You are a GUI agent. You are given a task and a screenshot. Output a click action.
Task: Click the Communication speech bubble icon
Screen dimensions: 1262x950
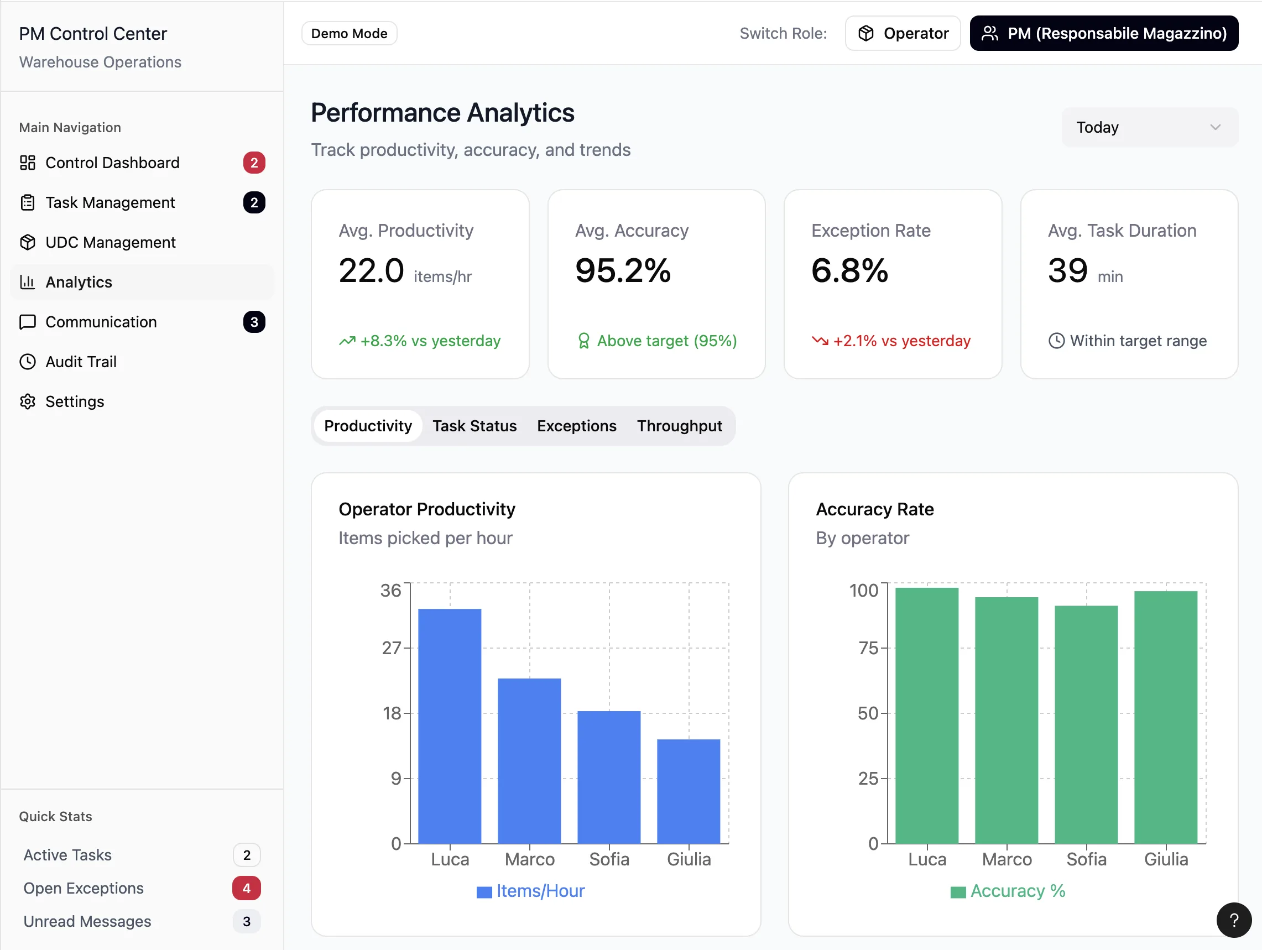coord(28,322)
